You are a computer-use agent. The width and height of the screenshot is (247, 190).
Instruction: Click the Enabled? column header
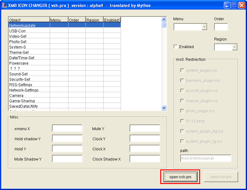tap(112, 19)
